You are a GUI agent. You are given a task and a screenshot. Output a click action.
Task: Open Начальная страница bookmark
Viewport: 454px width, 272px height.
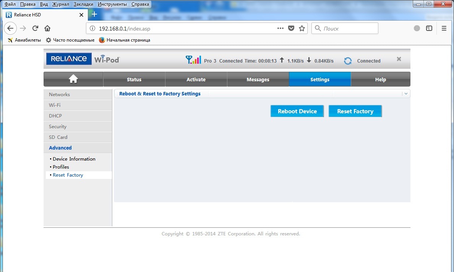pyautogui.click(x=125, y=40)
